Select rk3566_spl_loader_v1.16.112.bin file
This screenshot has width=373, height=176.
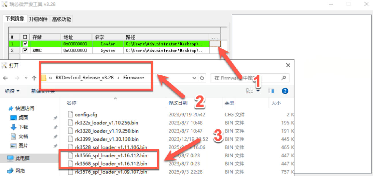pyautogui.click(x=111, y=156)
